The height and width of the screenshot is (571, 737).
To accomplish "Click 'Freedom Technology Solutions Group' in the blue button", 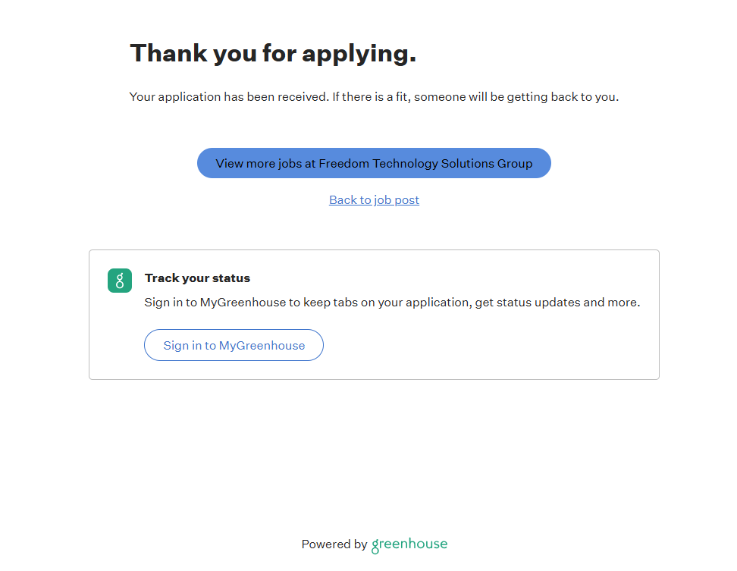I will pyautogui.click(x=425, y=163).
